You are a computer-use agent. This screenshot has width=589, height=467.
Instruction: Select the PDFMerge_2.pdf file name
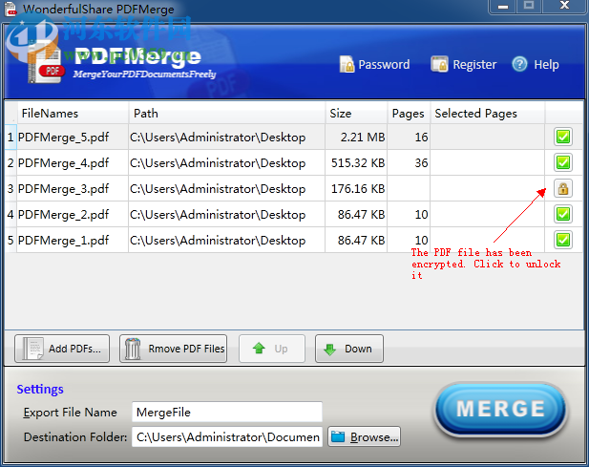[64, 215]
